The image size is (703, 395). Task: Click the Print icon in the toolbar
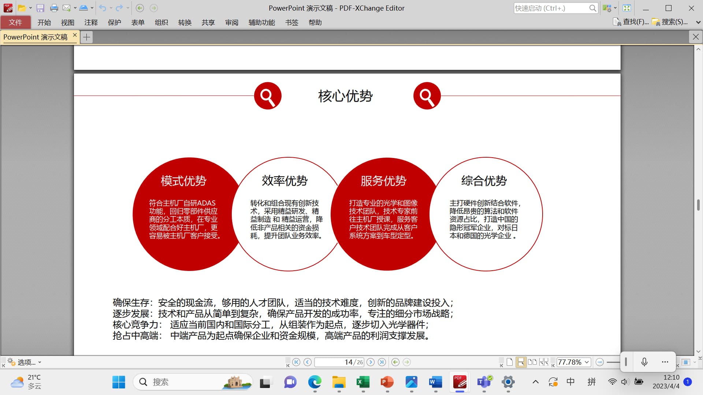pos(54,8)
